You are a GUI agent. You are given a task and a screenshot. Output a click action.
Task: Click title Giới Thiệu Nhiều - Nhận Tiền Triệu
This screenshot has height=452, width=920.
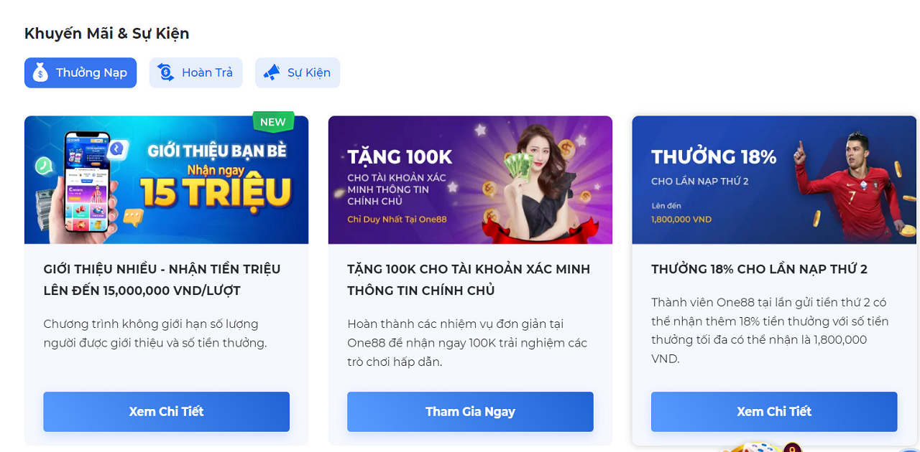click(162, 280)
